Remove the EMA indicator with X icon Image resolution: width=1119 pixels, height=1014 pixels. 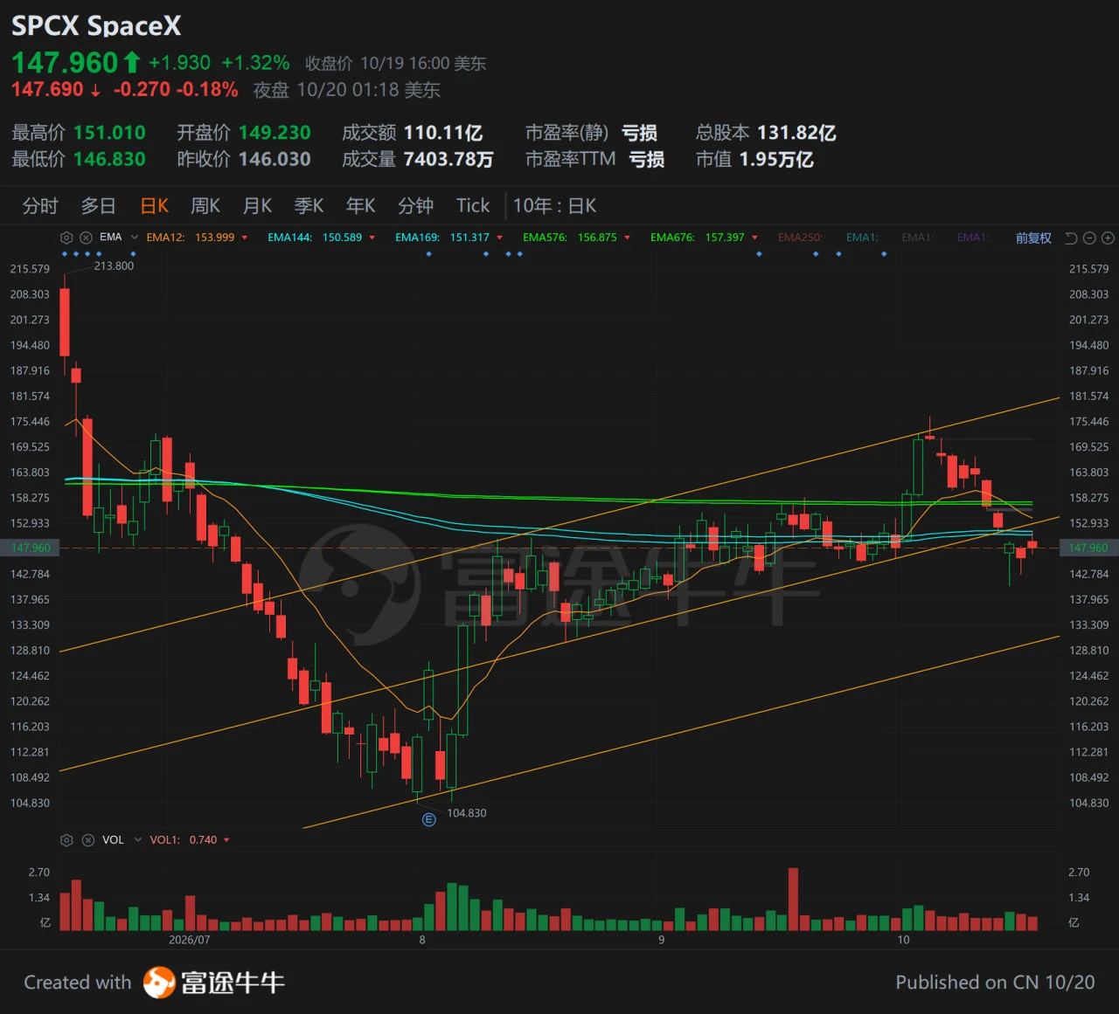[86, 238]
